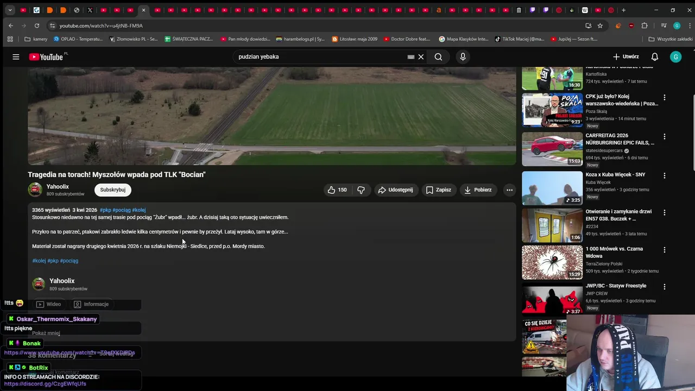
Task: Open "JWP/BC - Statyw Freestyle" title
Action: click(616, 286)
